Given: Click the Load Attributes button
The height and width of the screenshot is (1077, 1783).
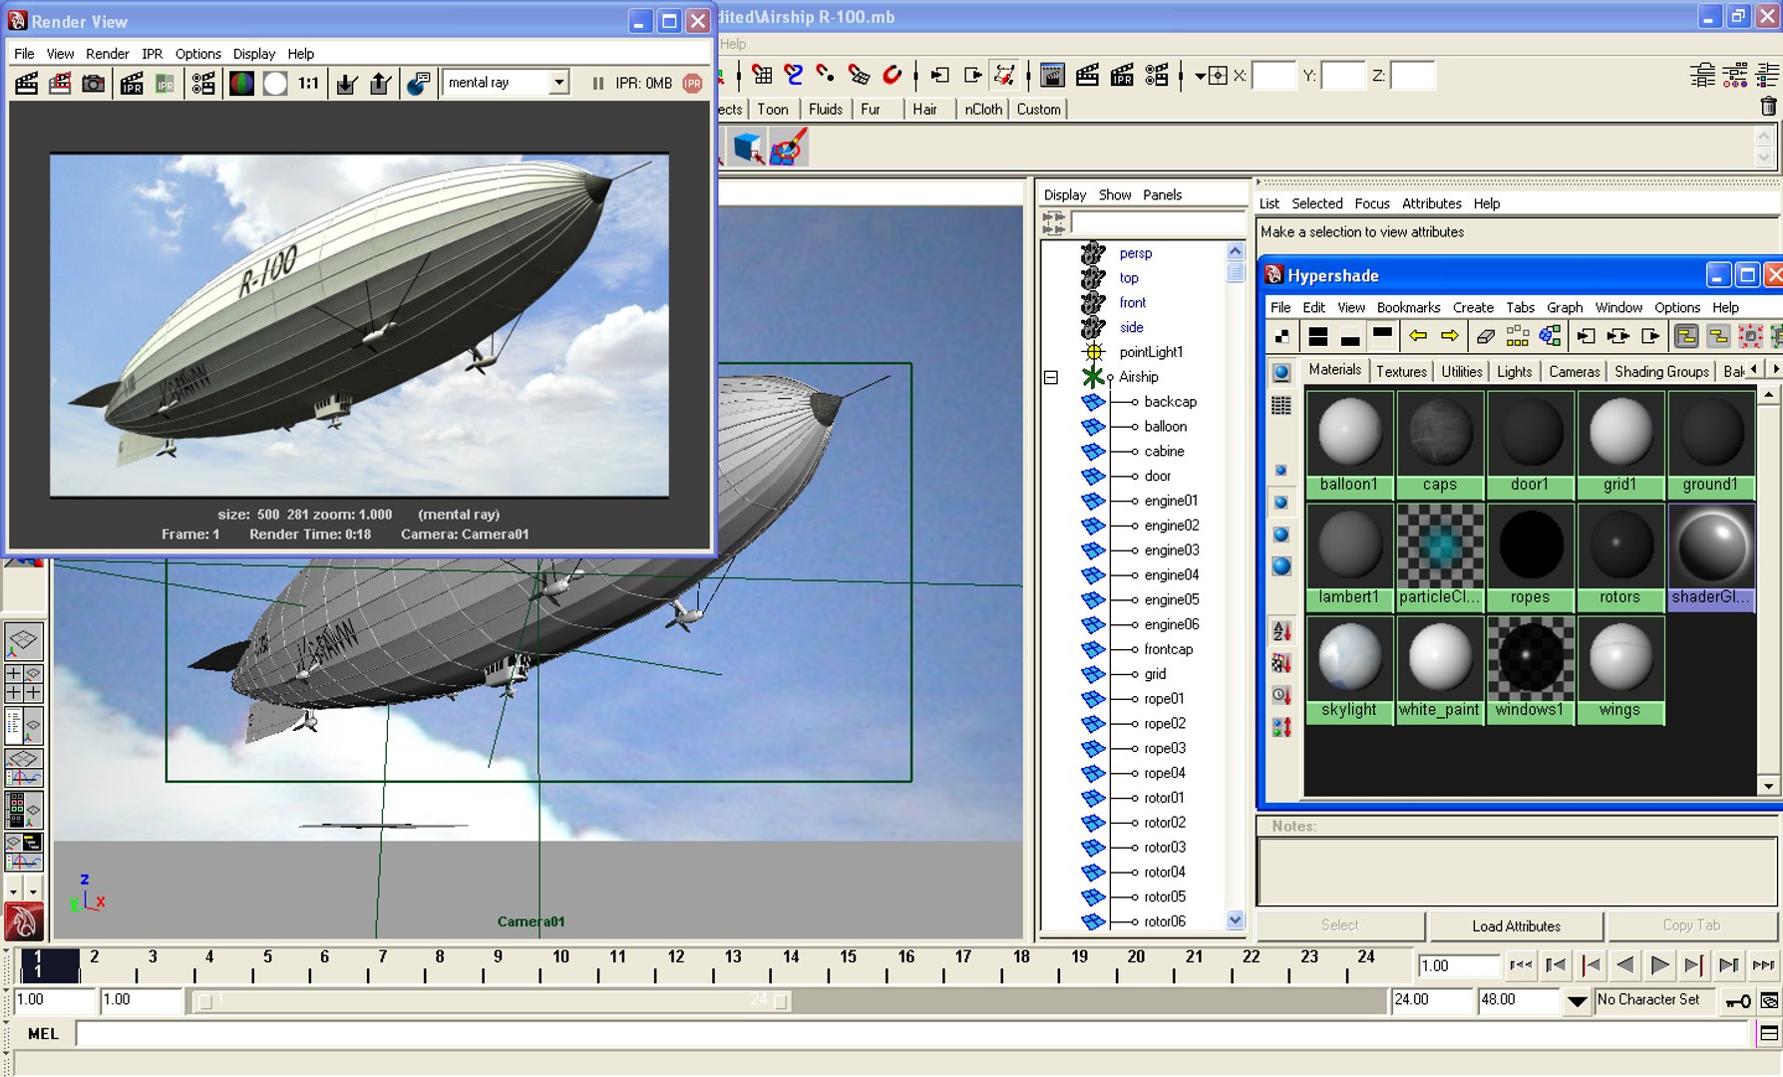Looking at the screenshot, I should click(1516, 926).
